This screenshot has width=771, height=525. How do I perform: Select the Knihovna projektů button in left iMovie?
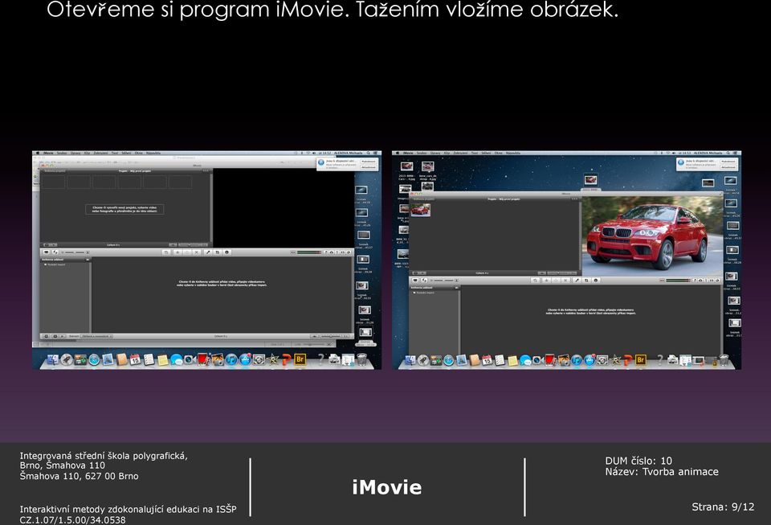tap(53, 171)
